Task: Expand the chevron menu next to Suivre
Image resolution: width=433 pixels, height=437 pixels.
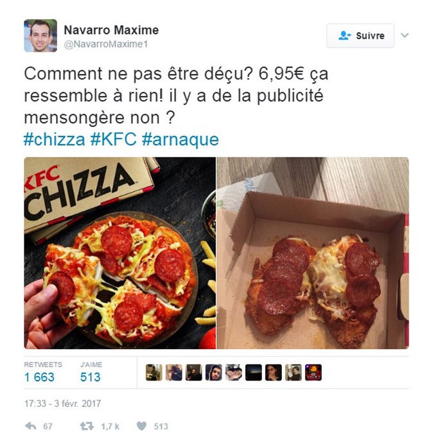Action: [405, 35]
